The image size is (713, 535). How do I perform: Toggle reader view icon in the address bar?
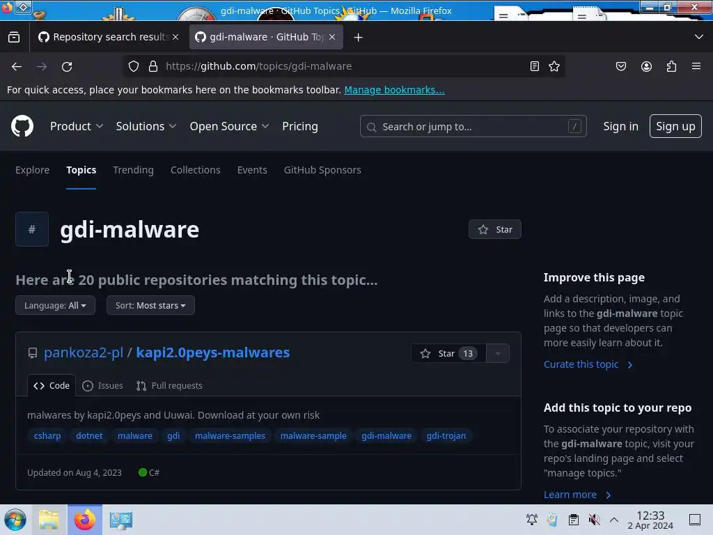click(x=535, y=66)
